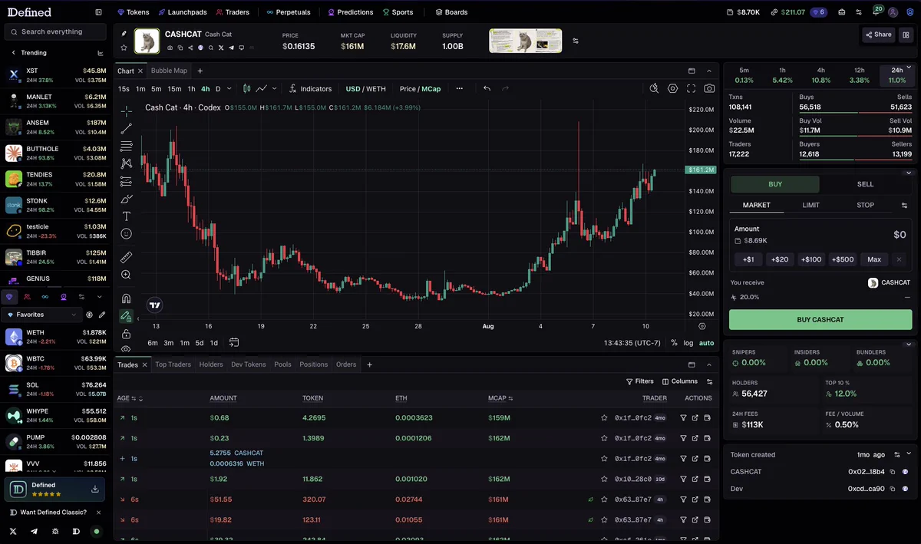This screenshot has width=921, height=544.
Task: Expand the timeframe interval dropdown after D
Action: (x=230, y=89)
